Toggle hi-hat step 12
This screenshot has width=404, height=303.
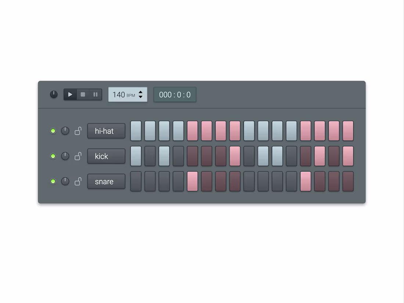pyautogui.click(x=291, y=131)
